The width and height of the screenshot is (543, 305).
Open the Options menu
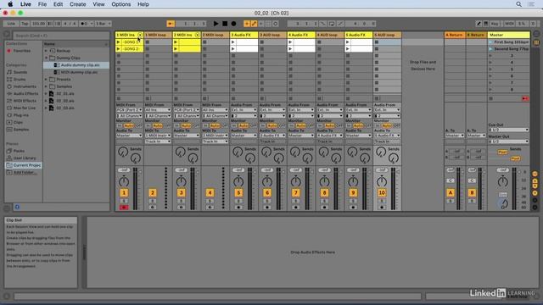[120, 4]
